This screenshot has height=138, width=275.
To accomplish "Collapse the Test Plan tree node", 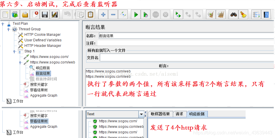I will (2, 24).
